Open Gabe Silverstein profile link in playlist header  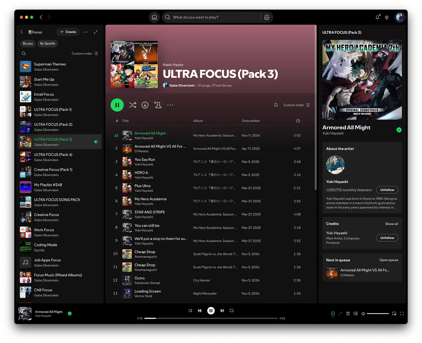click(182, 86)
